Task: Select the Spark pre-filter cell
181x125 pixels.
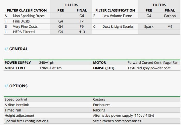Action: click(x=149, y=26)
